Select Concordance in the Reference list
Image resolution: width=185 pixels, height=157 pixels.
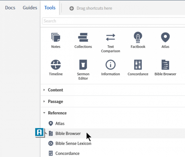(x=67, y=153)
